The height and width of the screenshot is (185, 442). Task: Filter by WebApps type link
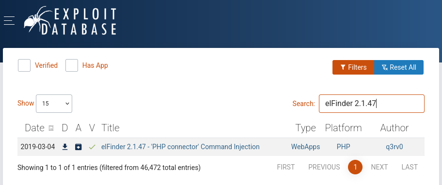point(305,147)
